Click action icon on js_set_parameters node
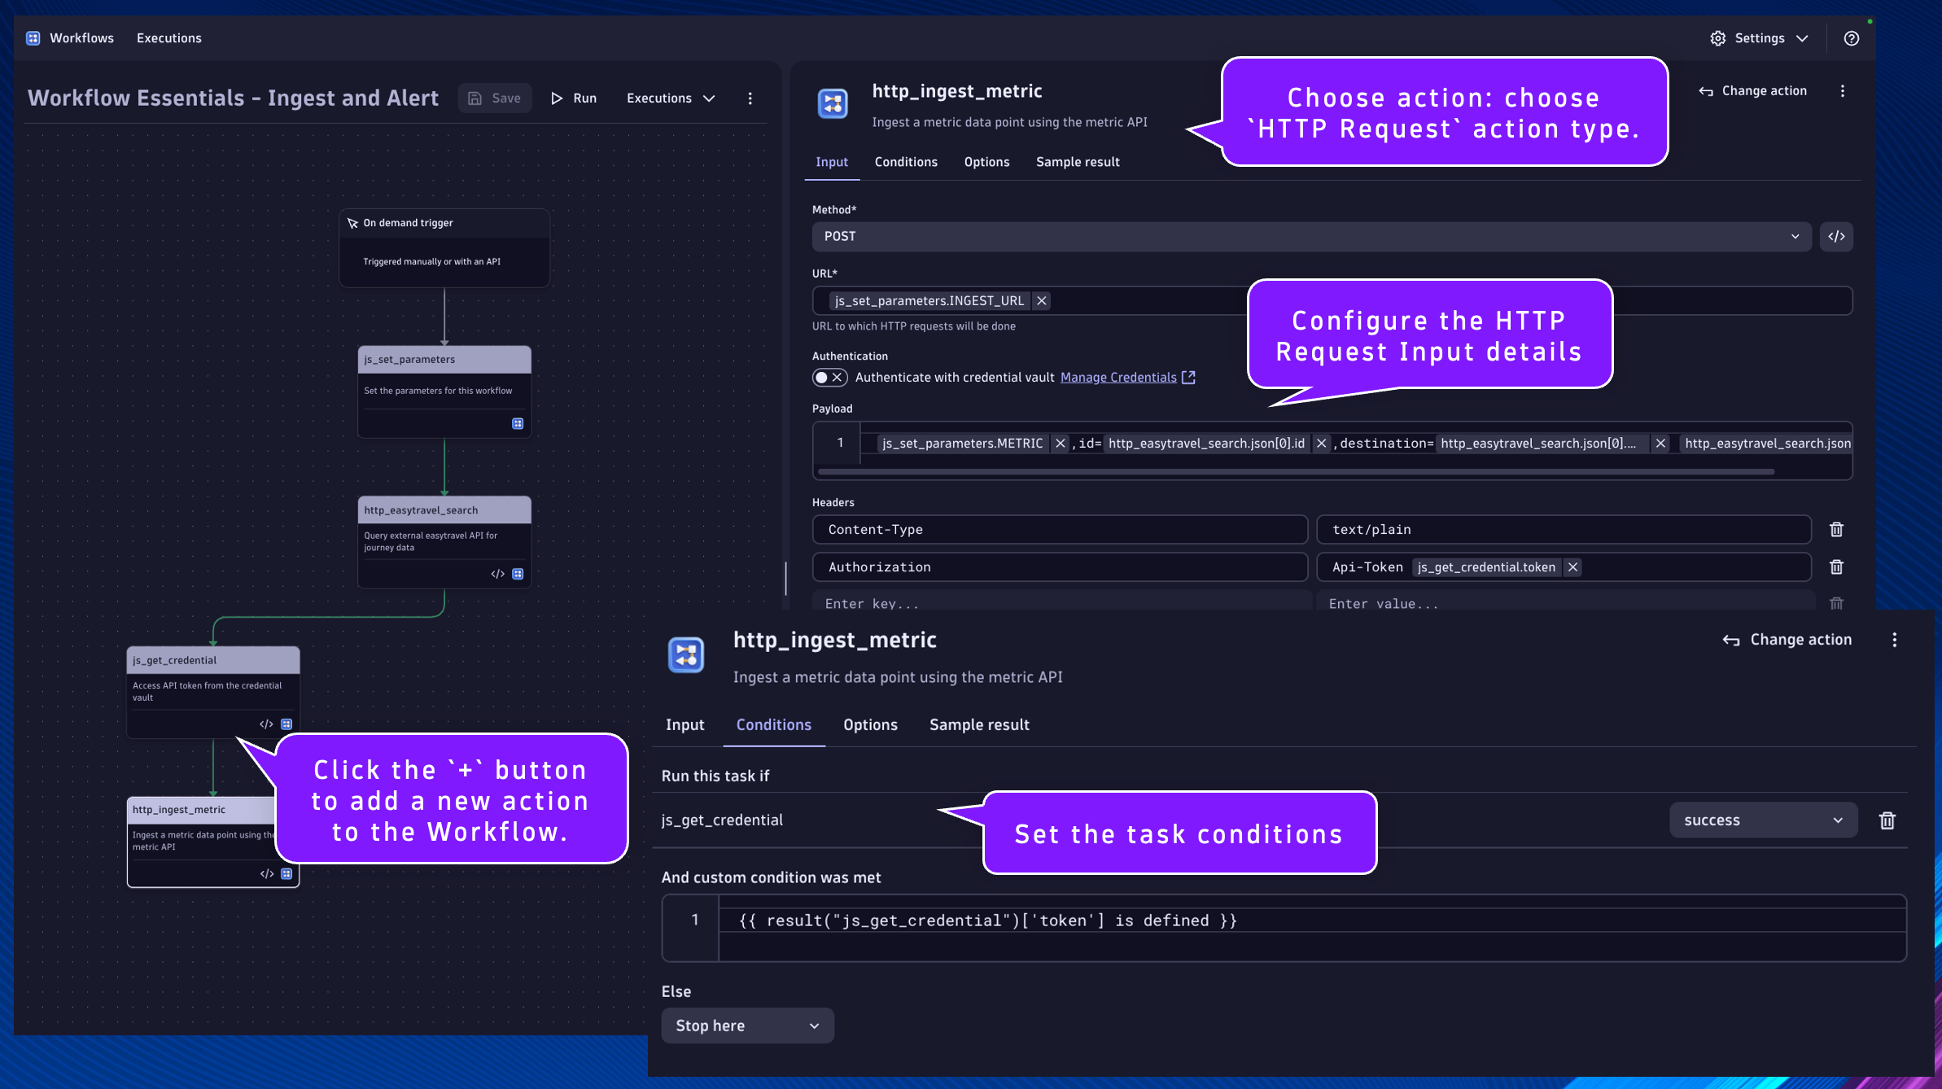Viewport: 1942px width, 1089px height. 518,424
